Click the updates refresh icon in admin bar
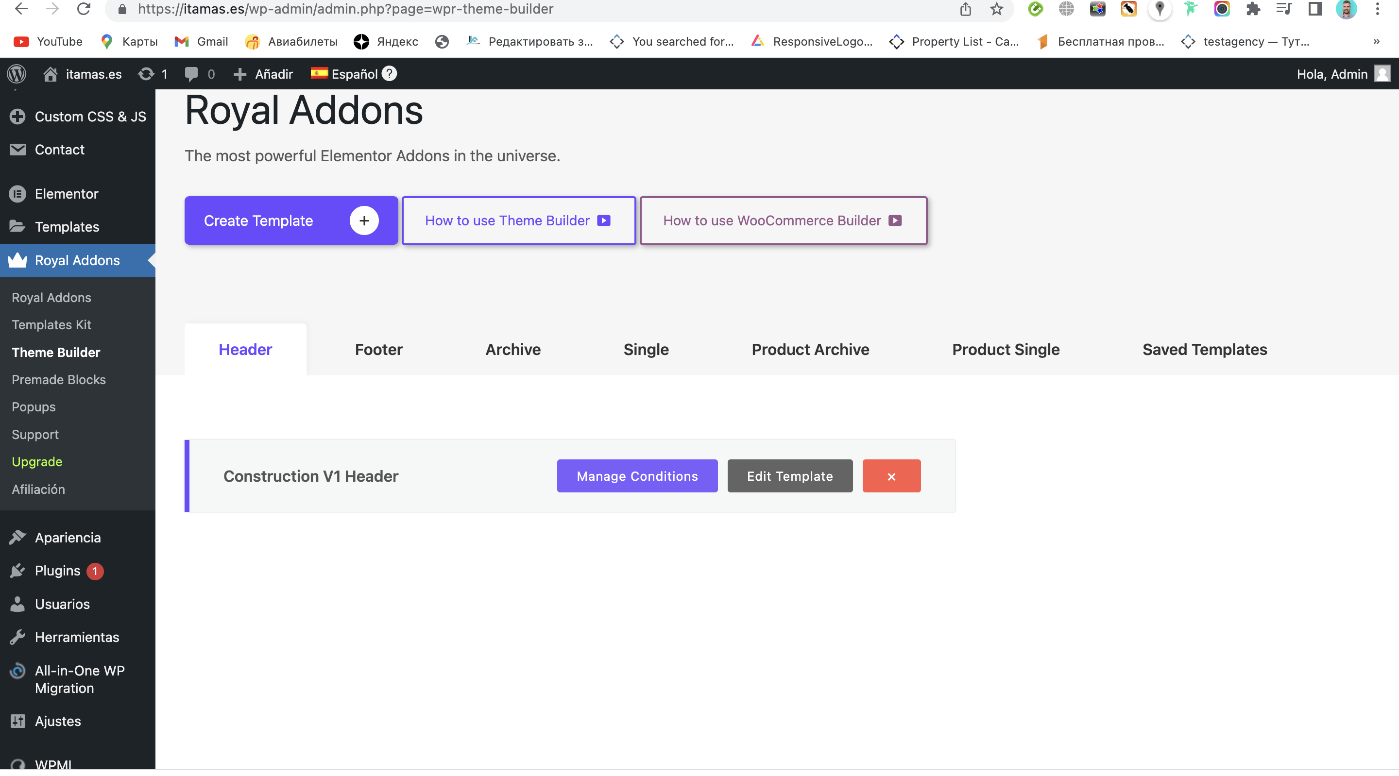The height and width of the screenshot is (776, 1399). (x=145, y=74)
